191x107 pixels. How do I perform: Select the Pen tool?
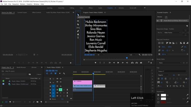(78, 31)
